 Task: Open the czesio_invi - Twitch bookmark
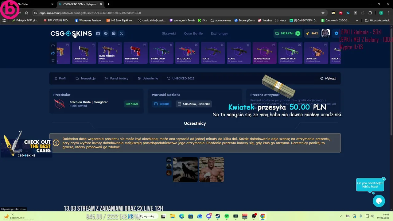182,21
